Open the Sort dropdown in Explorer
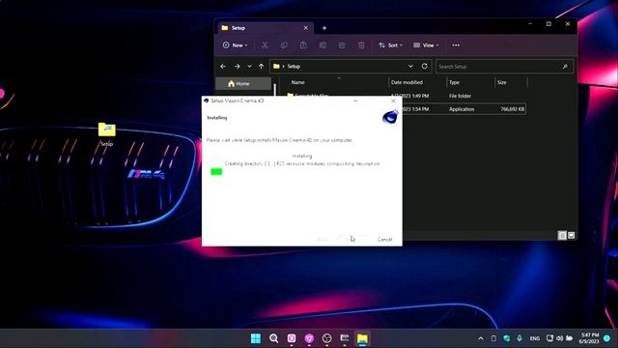This screenshot has height=348, width=618. click(x=390, y=45)
